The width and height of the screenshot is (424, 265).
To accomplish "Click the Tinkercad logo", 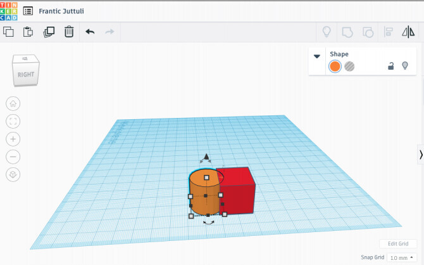I will (x=9, y=11).
